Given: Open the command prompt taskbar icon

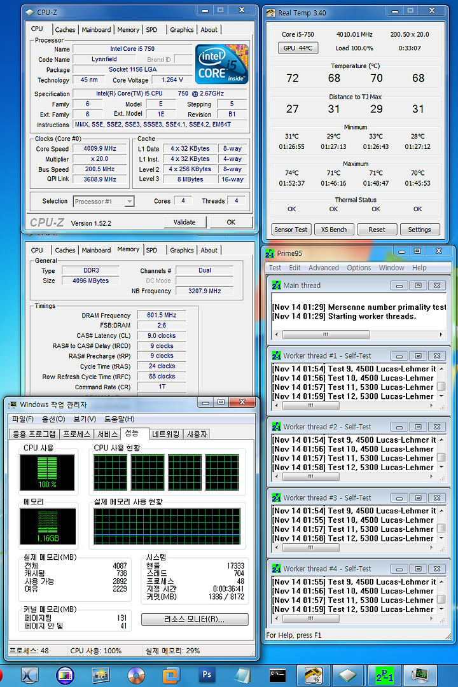Looking at the screenshot, I should (277, 675).
